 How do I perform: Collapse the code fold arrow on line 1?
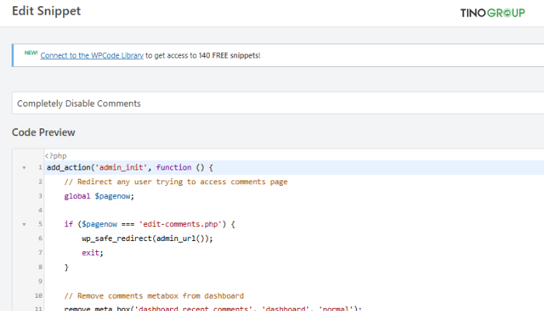click(x=24, y=168)
